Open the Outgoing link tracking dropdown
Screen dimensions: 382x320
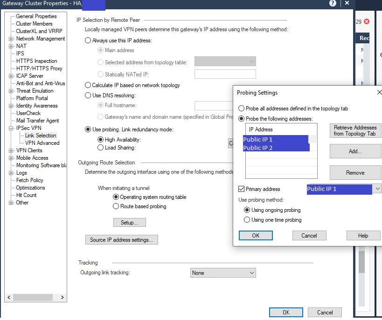tap(252, 273)
